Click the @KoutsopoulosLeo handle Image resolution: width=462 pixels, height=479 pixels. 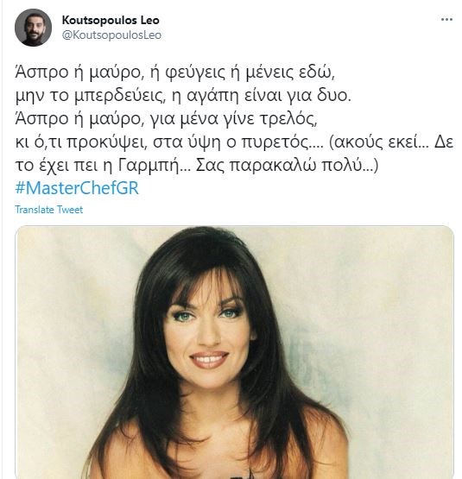tap(111, 35)
